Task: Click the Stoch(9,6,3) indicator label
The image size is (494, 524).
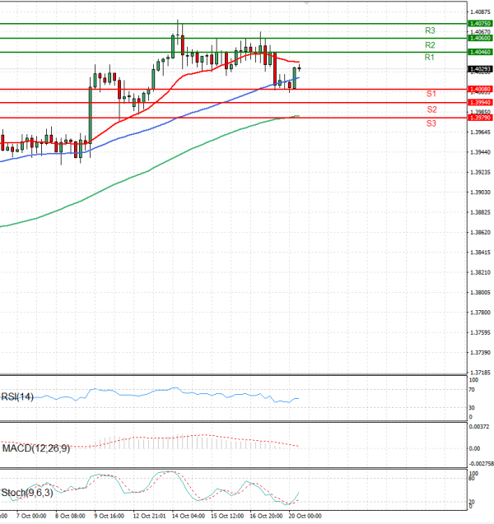Action: pyautogui.click(x=27, y=494)
